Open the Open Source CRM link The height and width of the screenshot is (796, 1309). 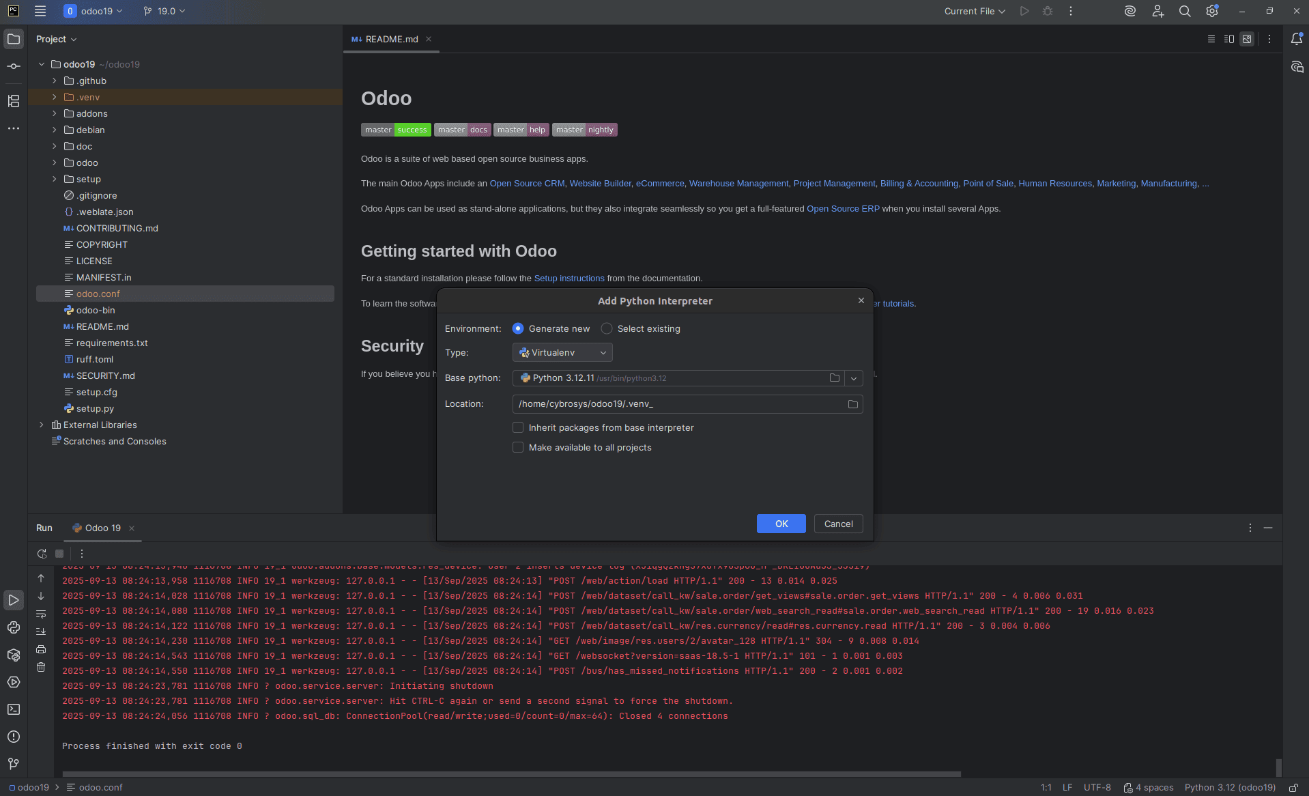tap(527, 183)
